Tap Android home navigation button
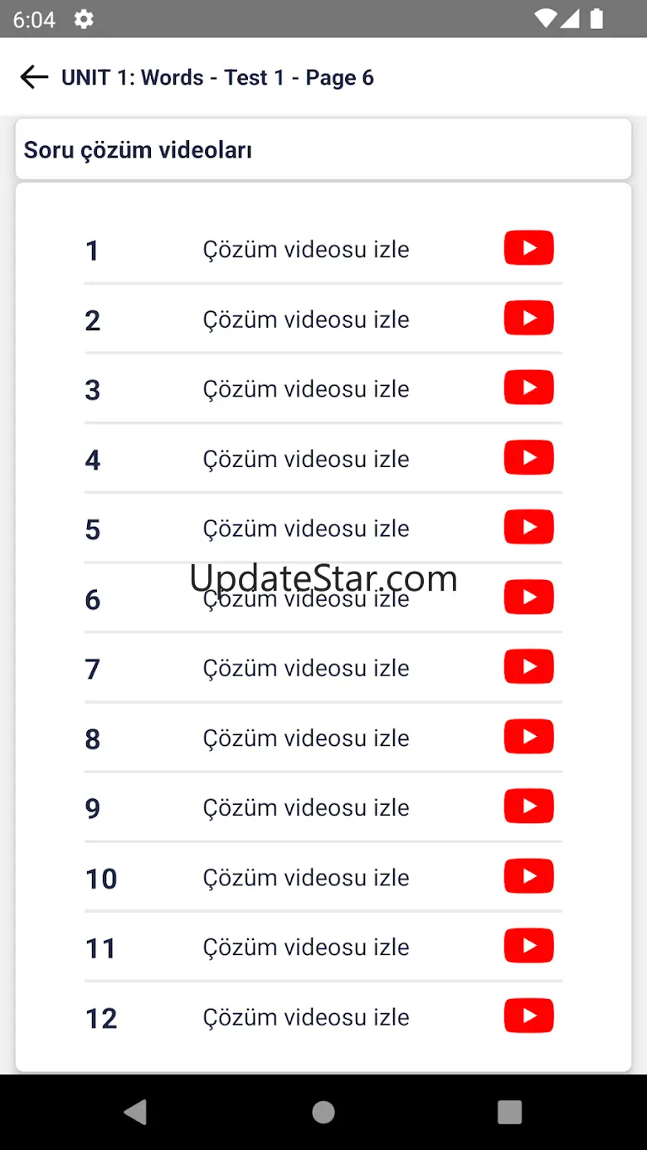Screen dimensions: 647x1150 (323, 1112)
